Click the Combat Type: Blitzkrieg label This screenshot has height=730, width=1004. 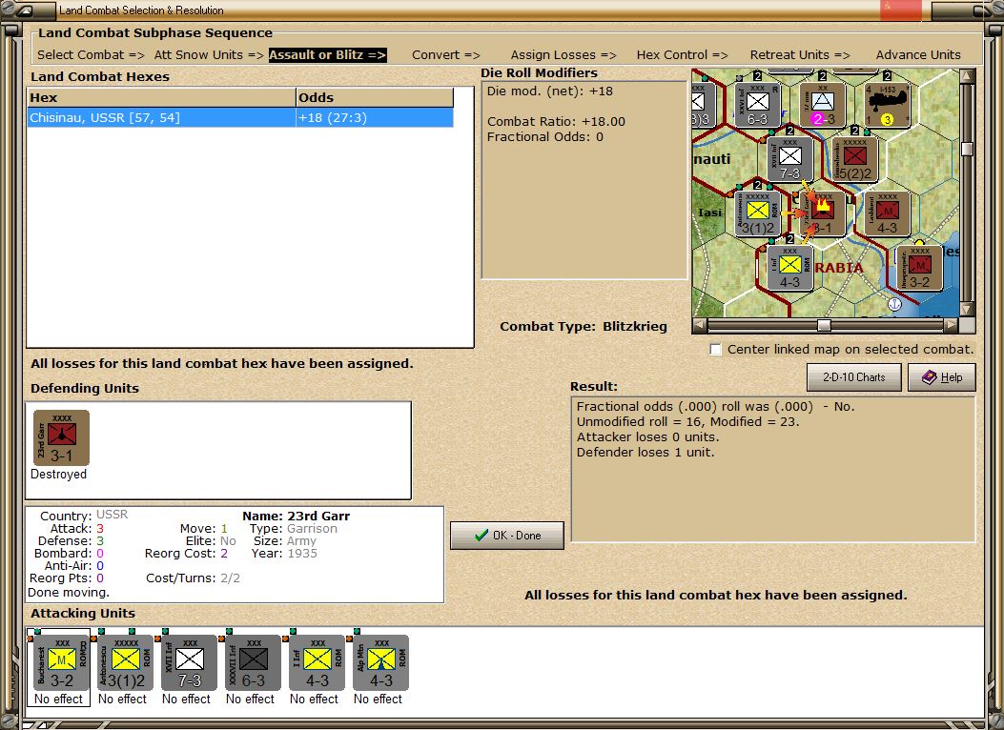tap(584, 326)
